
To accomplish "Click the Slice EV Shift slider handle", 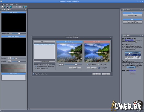I will coord(19,34).
